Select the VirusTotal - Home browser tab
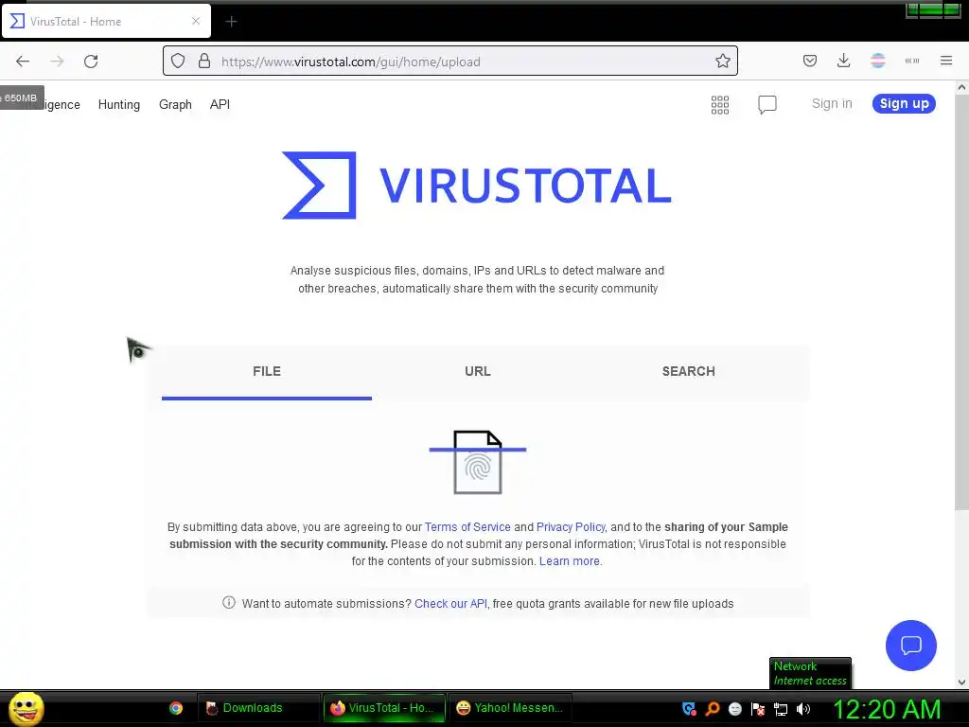Viewport: 969px width, 727px height. pyautogui.click(x=106, y=21)
